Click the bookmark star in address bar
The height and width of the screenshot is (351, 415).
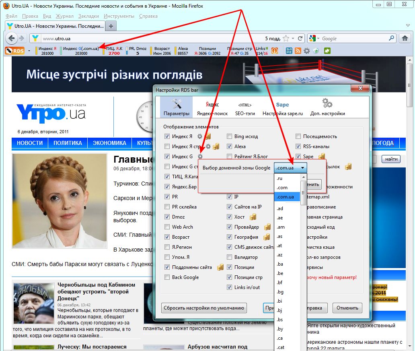pyautogui.click(x=286, y=38)
